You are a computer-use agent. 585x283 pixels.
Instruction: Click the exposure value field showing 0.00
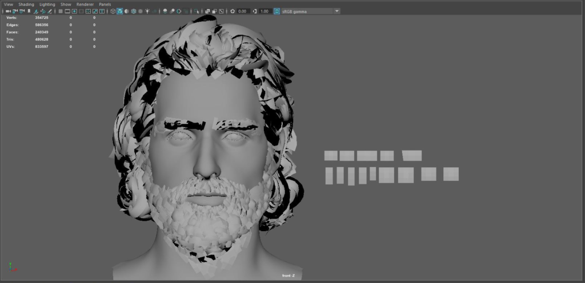tap(242, 11)
